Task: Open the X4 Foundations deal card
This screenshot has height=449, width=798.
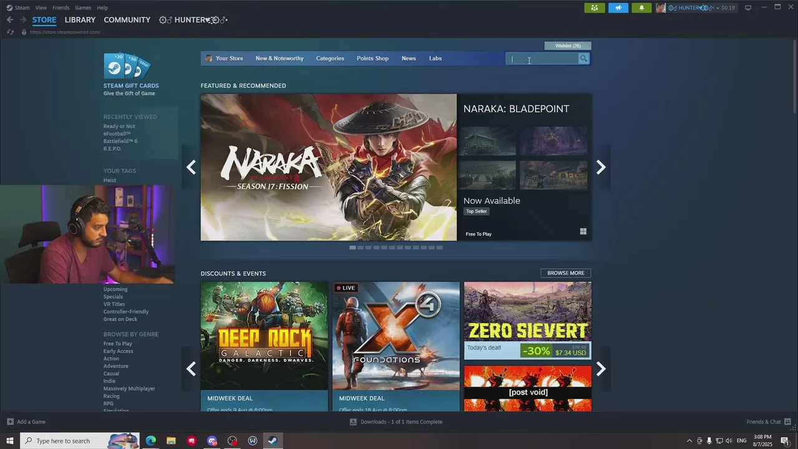Action: pyautogui.click(x=396, y=347)
